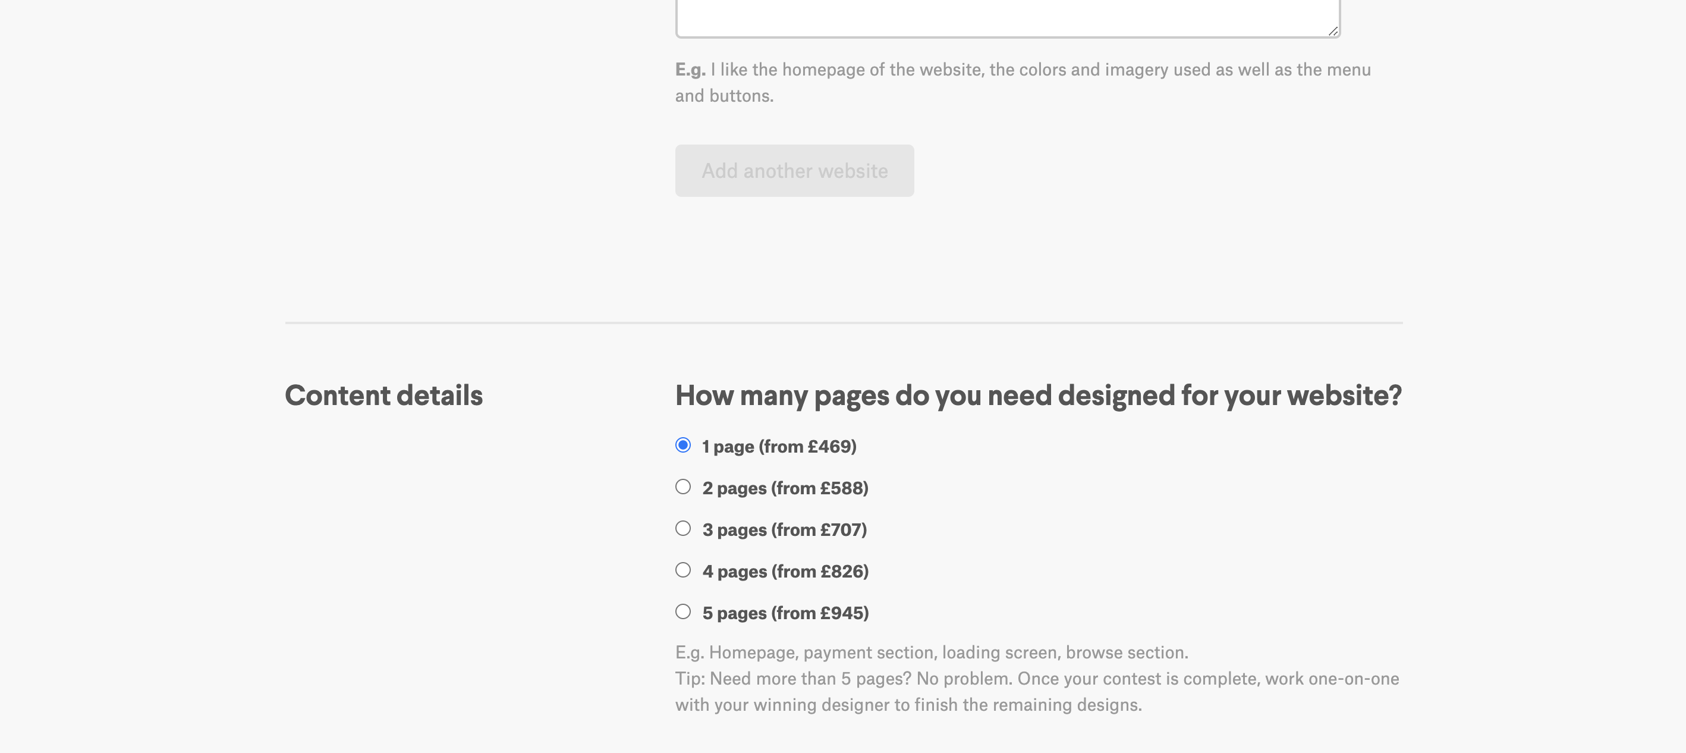1686x753 pixels.
Task: Click the 'and buttons.' hint text line
Action: tap(724, 96)
